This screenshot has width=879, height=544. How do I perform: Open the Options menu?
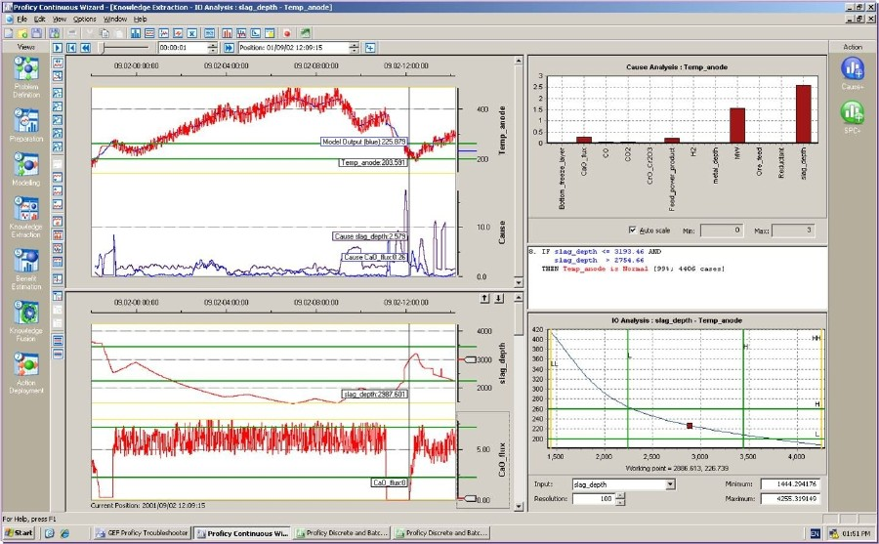[85, 19]
